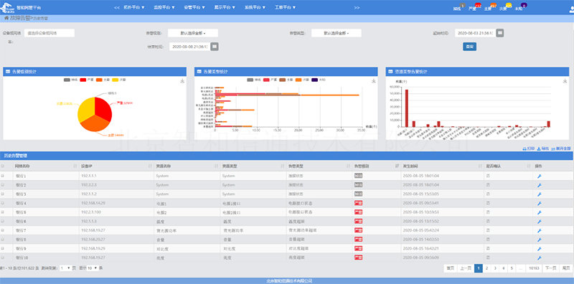Open end time calendar picker icon
The image size is (574, 284).
(215, 47)
